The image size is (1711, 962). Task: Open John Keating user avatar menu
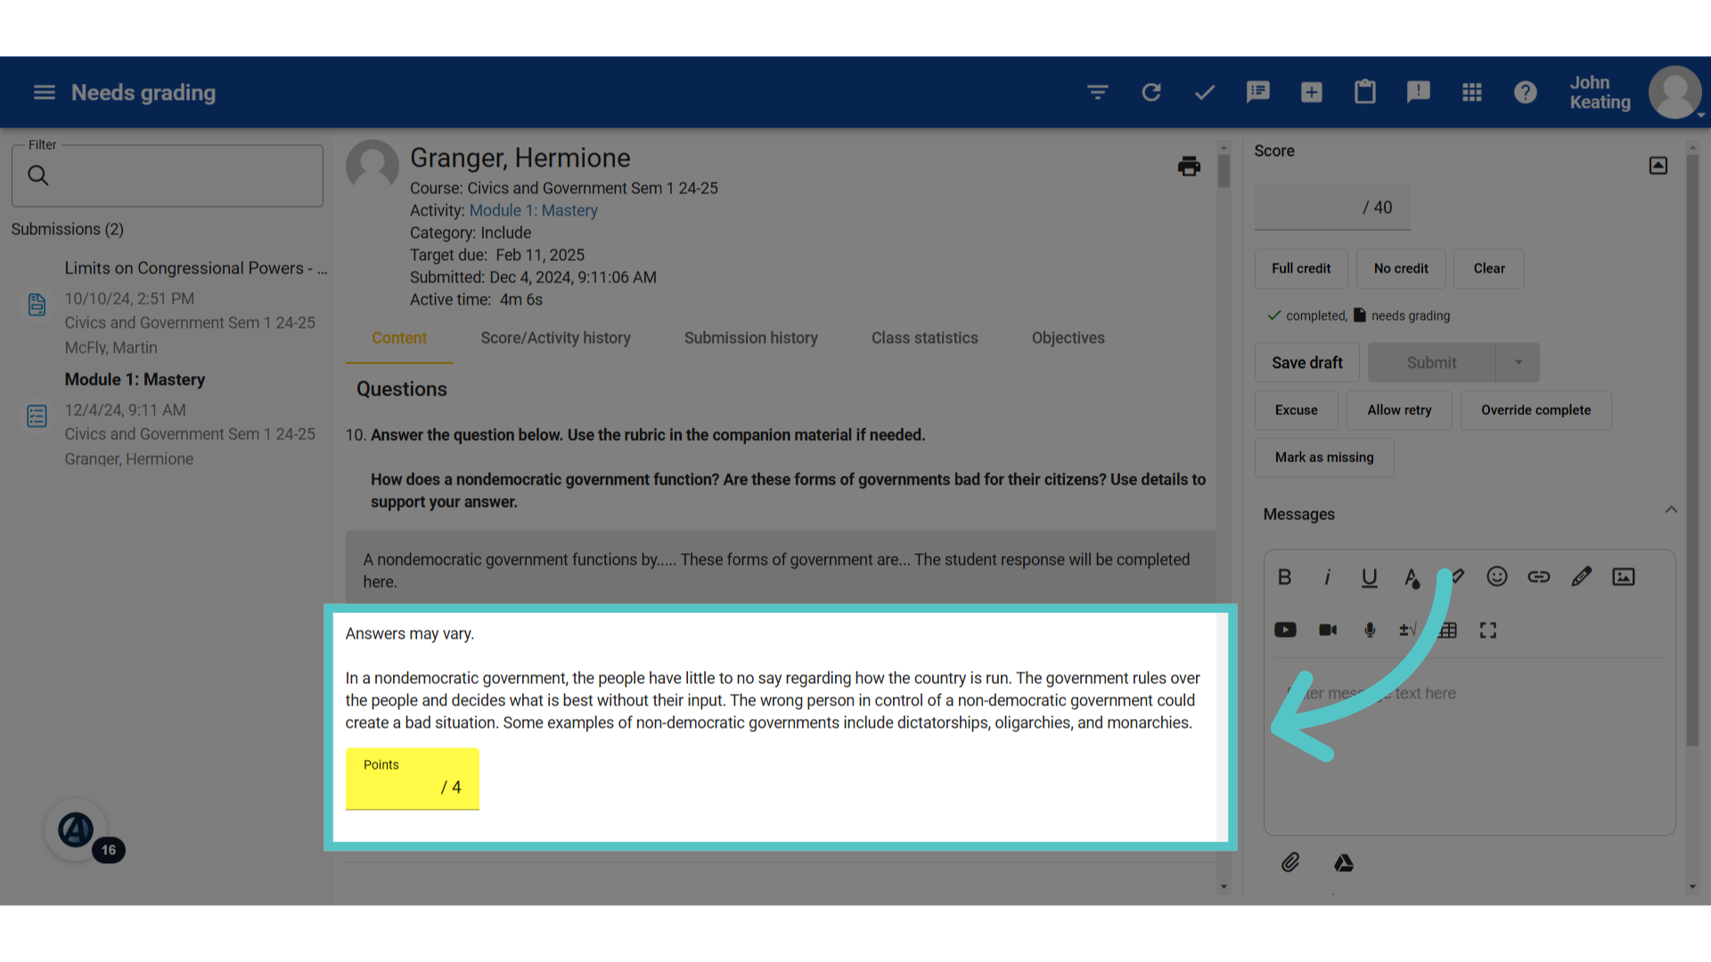(x=1675, y=93)
